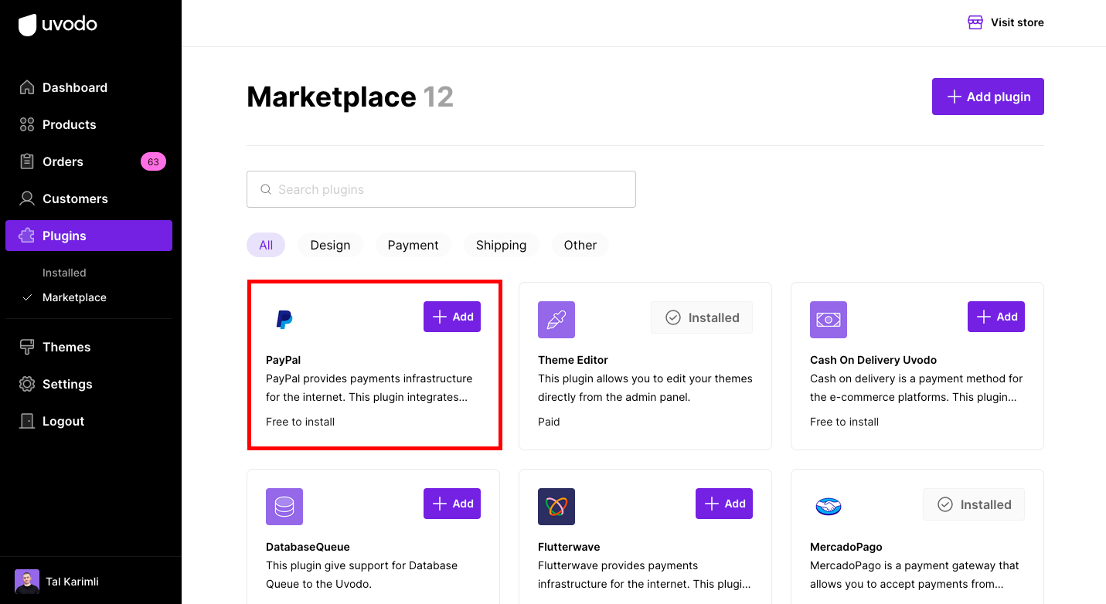The height and width of the screenshot is (604, 1106).
Task: Add the PayPal plugin
Action: [452, 317]
